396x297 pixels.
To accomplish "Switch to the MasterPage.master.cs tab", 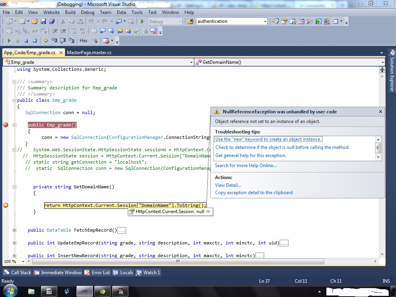I will point(89,53).
